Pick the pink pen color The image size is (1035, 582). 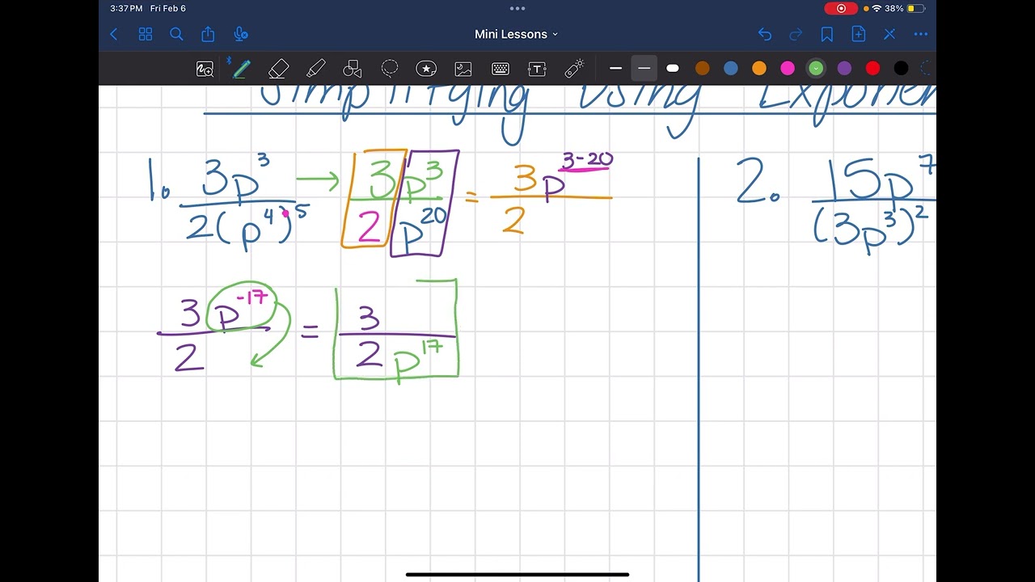pyautogui.click(x=788, y=69)
